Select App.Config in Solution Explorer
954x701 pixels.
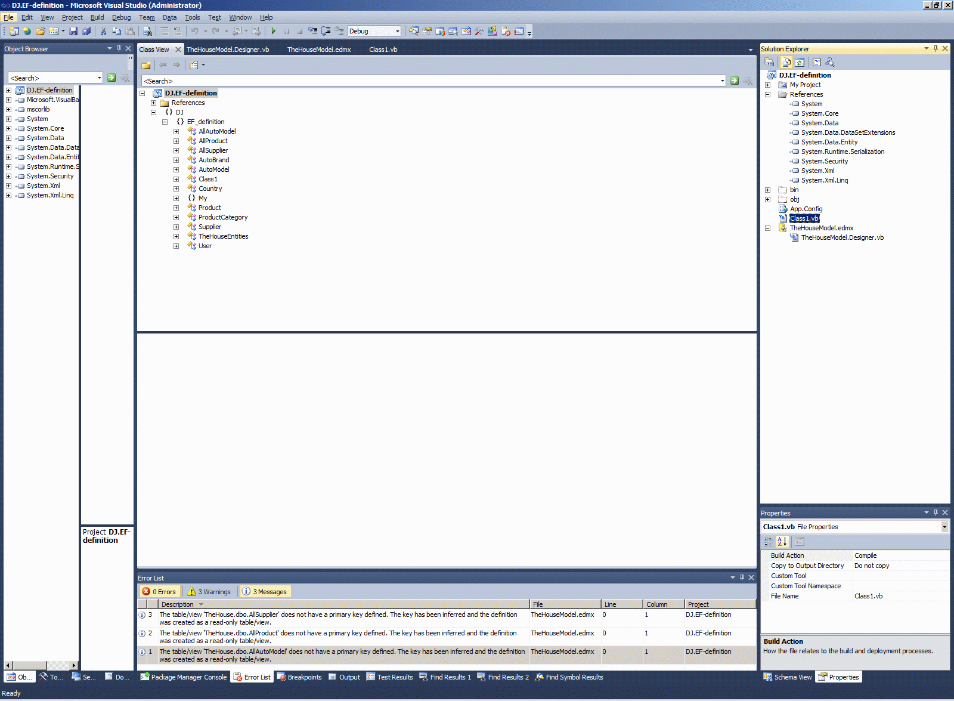click(806, 209)
